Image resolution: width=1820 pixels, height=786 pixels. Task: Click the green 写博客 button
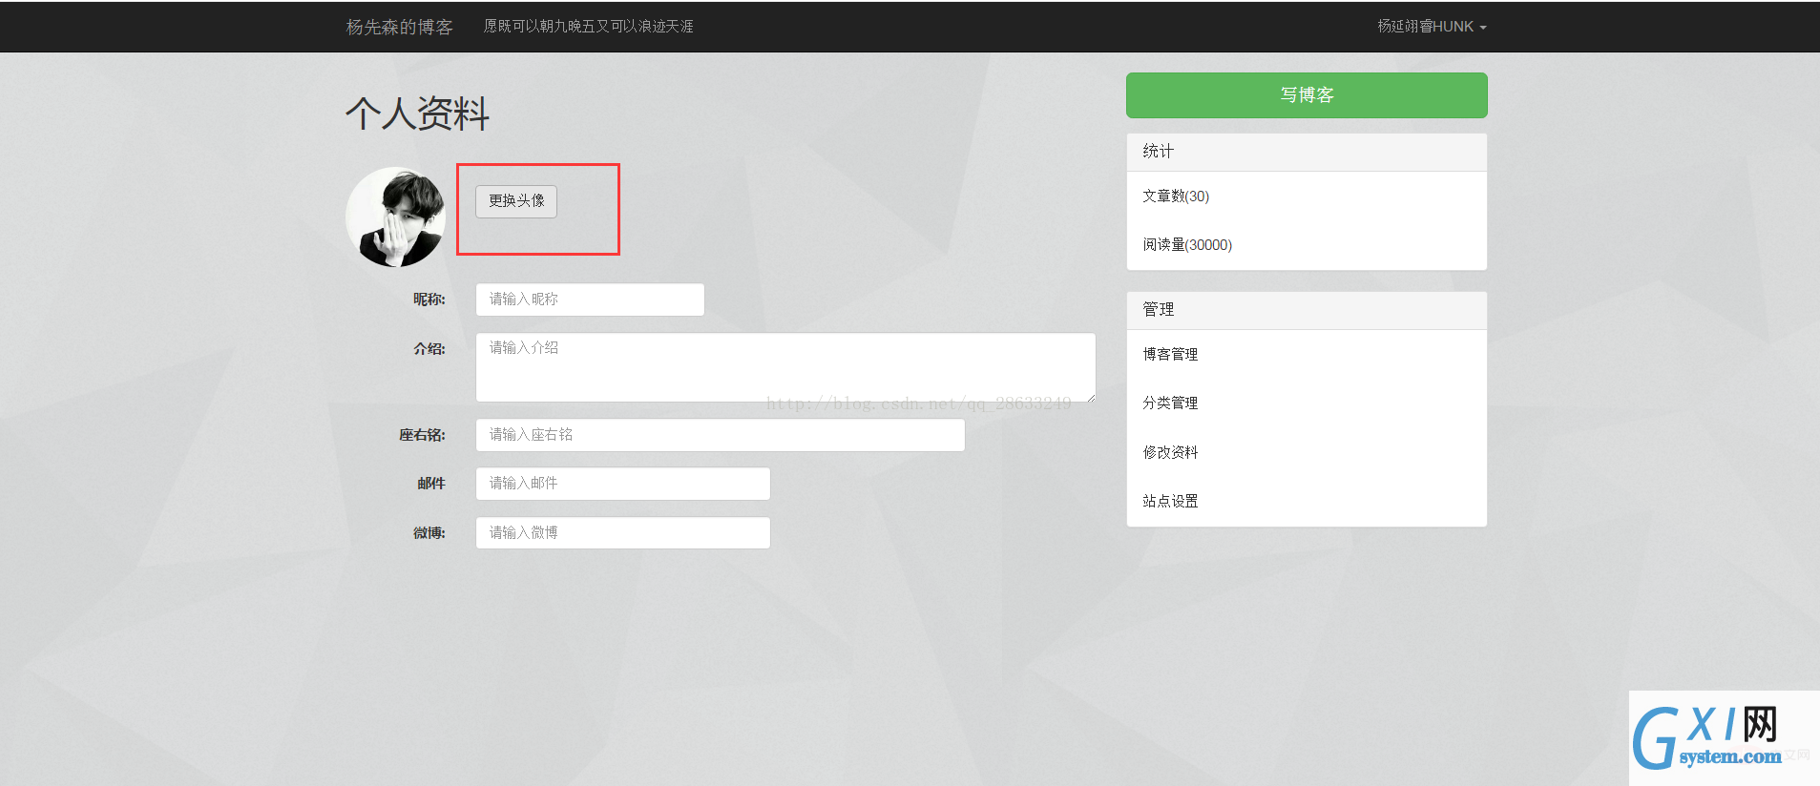point(1307,95)
